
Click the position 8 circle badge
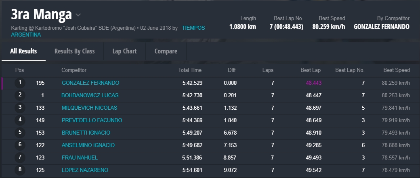click(x=20, y=170)
